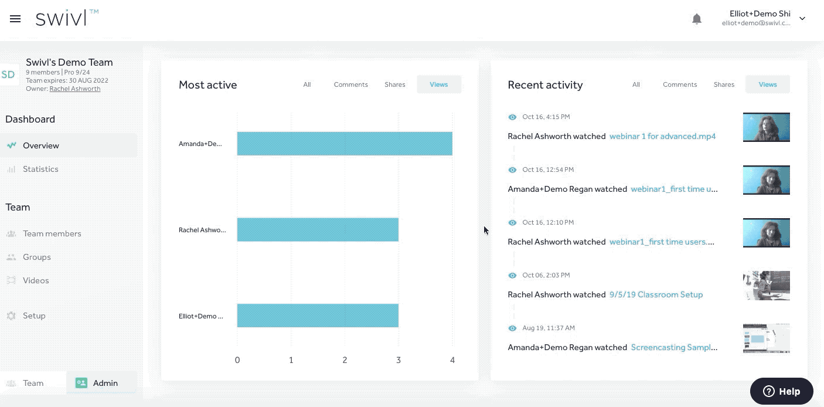Open the Help widget

click(x=781, y=391)
